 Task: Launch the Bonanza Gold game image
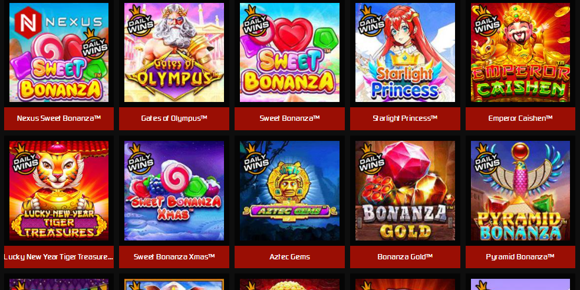pos(405,190)
